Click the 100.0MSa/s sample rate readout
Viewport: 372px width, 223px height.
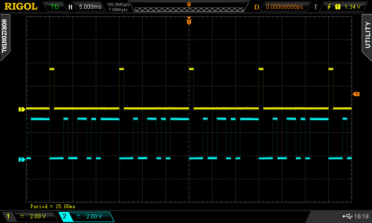pos(118,5)
